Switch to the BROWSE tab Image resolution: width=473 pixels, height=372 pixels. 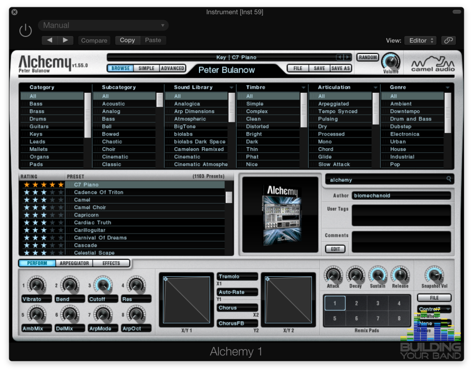(121, 68)
